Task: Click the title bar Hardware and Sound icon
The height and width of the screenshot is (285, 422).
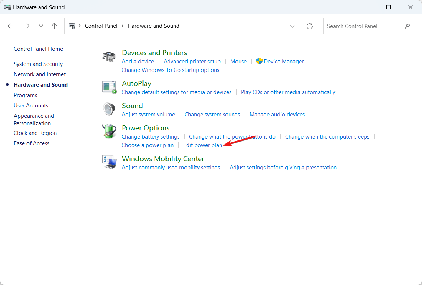Action: (x=7, y=7)
